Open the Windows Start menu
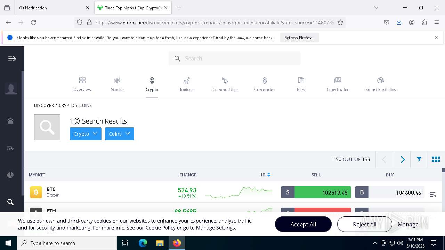 (x=8, y=243)
